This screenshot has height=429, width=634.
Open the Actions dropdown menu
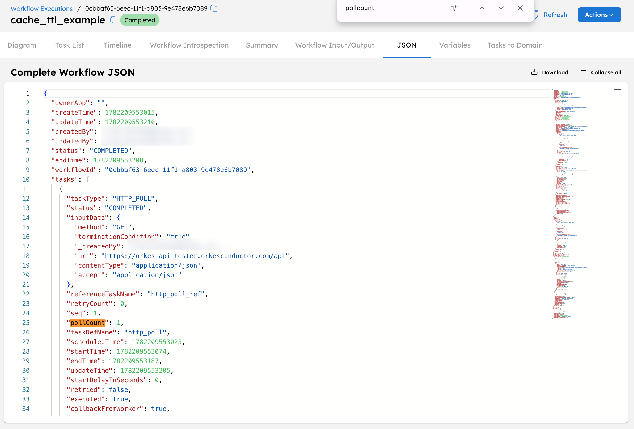(599, 15)
